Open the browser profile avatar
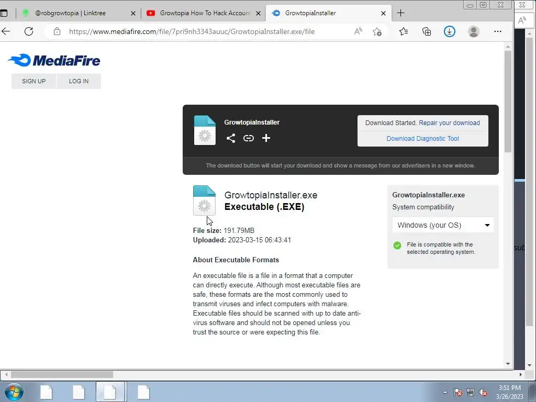Viewport: 536px width, 402px height. coord(473,31)
